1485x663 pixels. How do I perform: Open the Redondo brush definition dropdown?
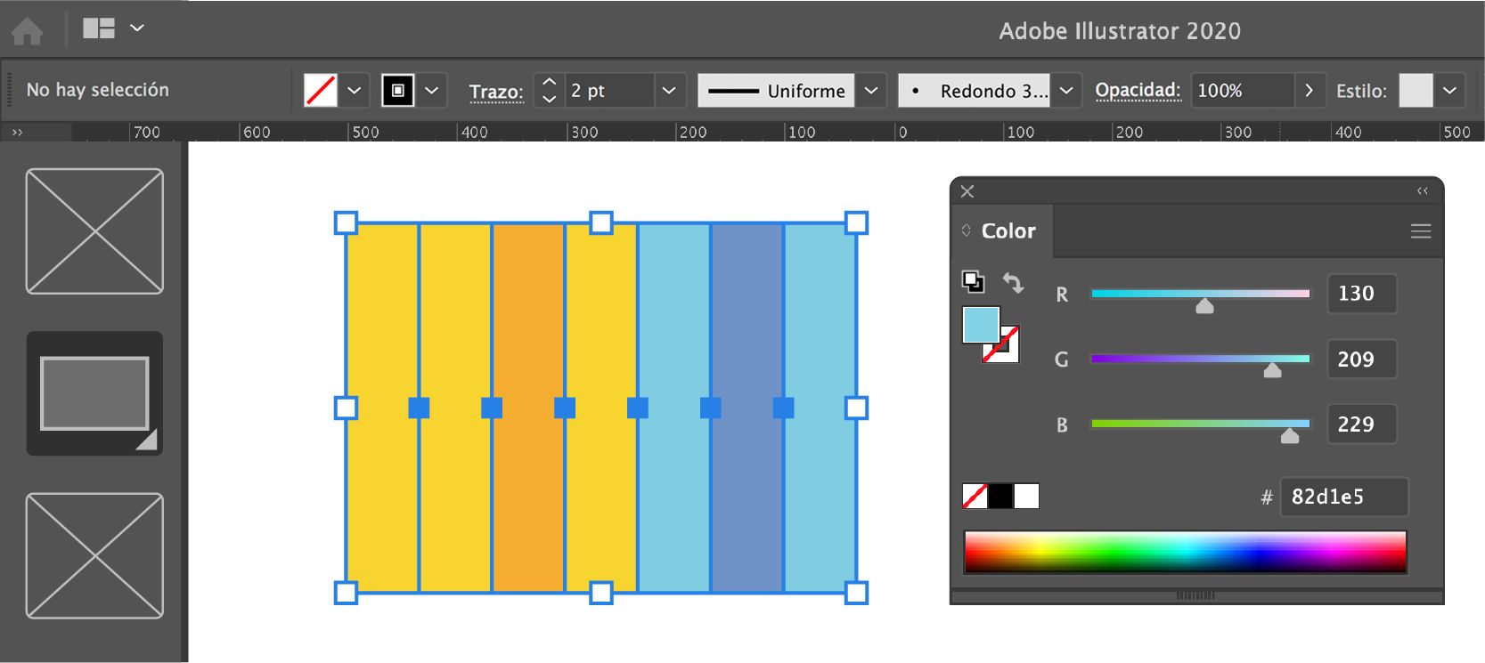pyautogui.click(x=1066, y=91)
